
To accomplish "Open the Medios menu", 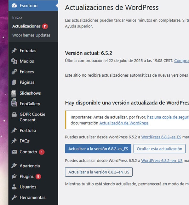I will coord(27,61).
